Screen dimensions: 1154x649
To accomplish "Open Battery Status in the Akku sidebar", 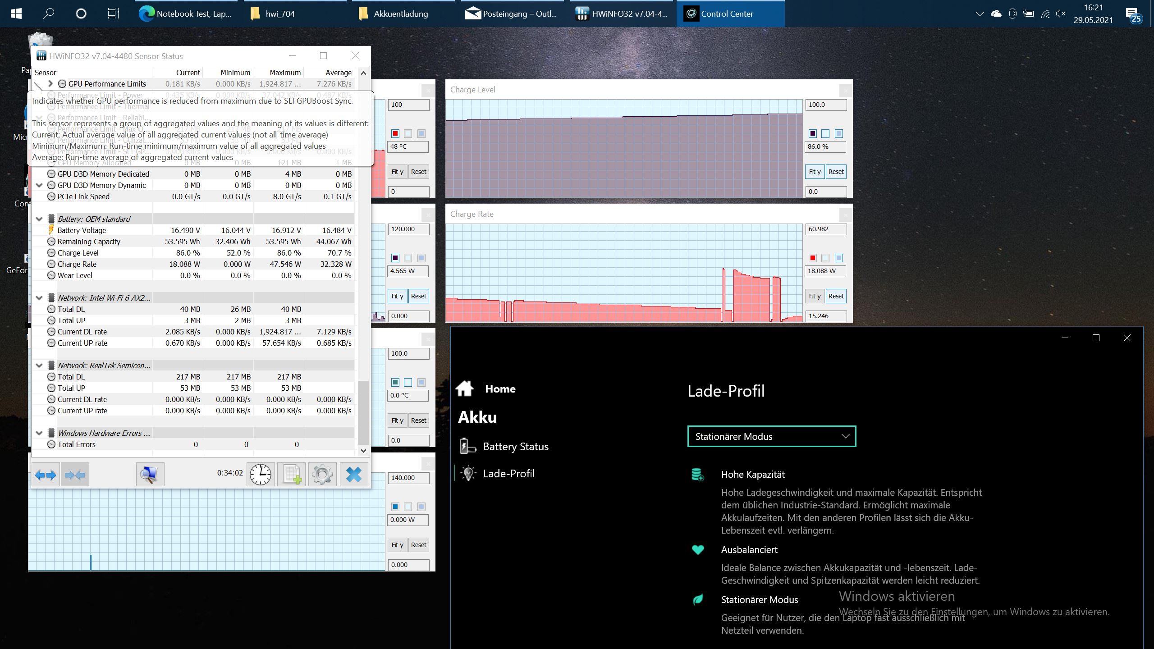I will [x=515, y=447].
